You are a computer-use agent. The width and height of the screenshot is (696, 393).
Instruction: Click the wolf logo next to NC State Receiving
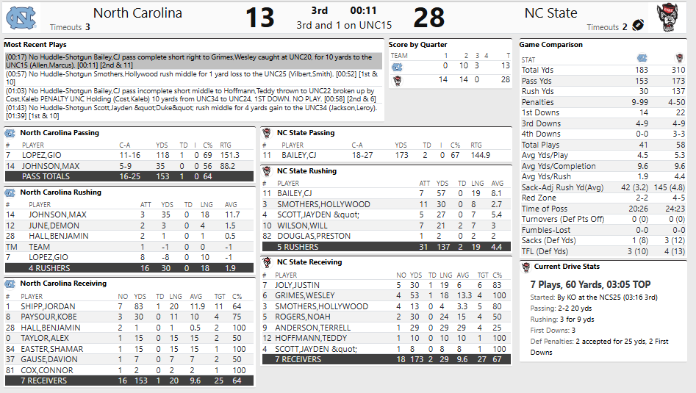(267, 262)
